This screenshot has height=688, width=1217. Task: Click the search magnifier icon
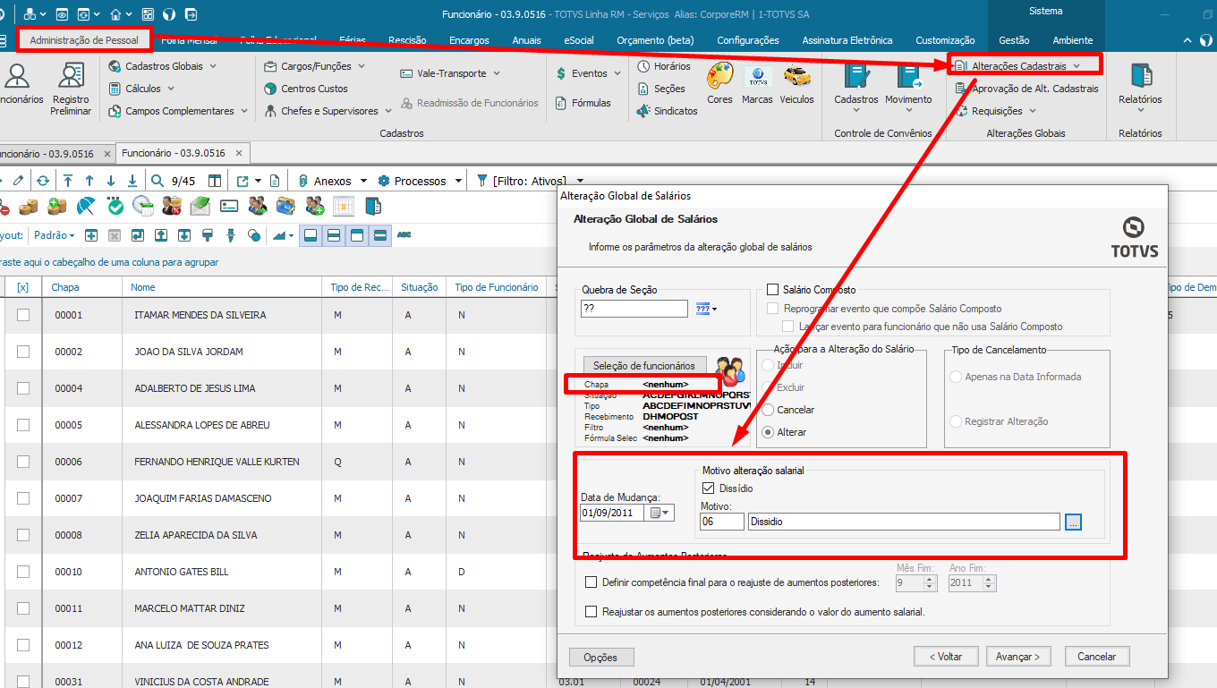157,181
